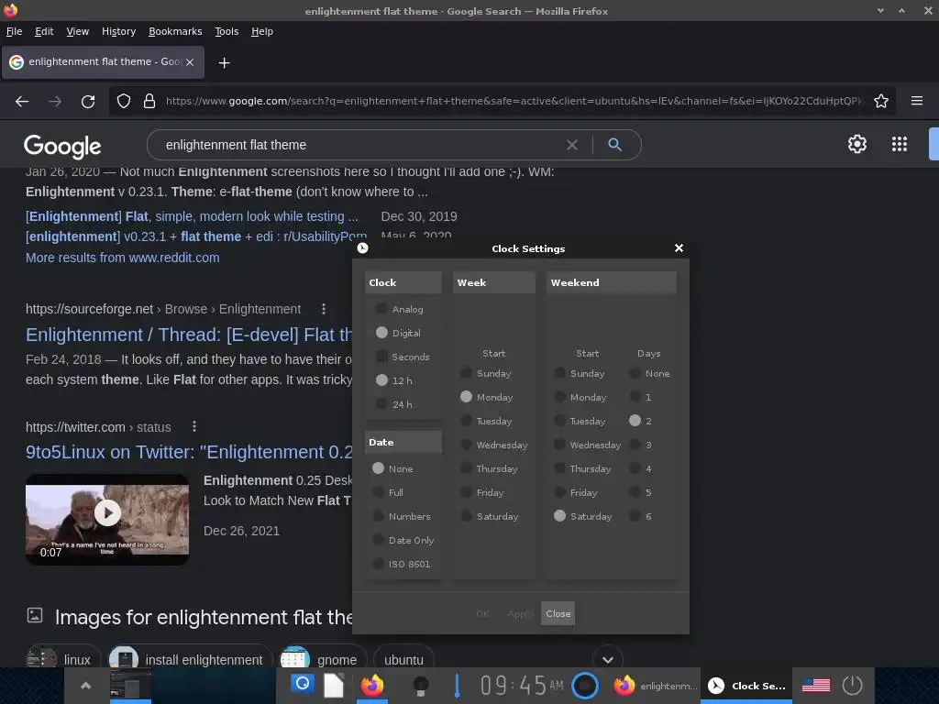Open Google quick settings gear

coord(857,144)
